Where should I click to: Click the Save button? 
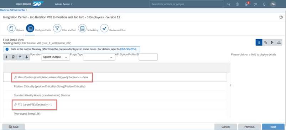click(14, 127)
